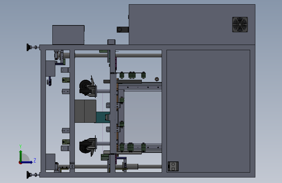Click the Y axis label
Image resolution: width=282 pixels, height=183 pixels.
click(20, 147)
